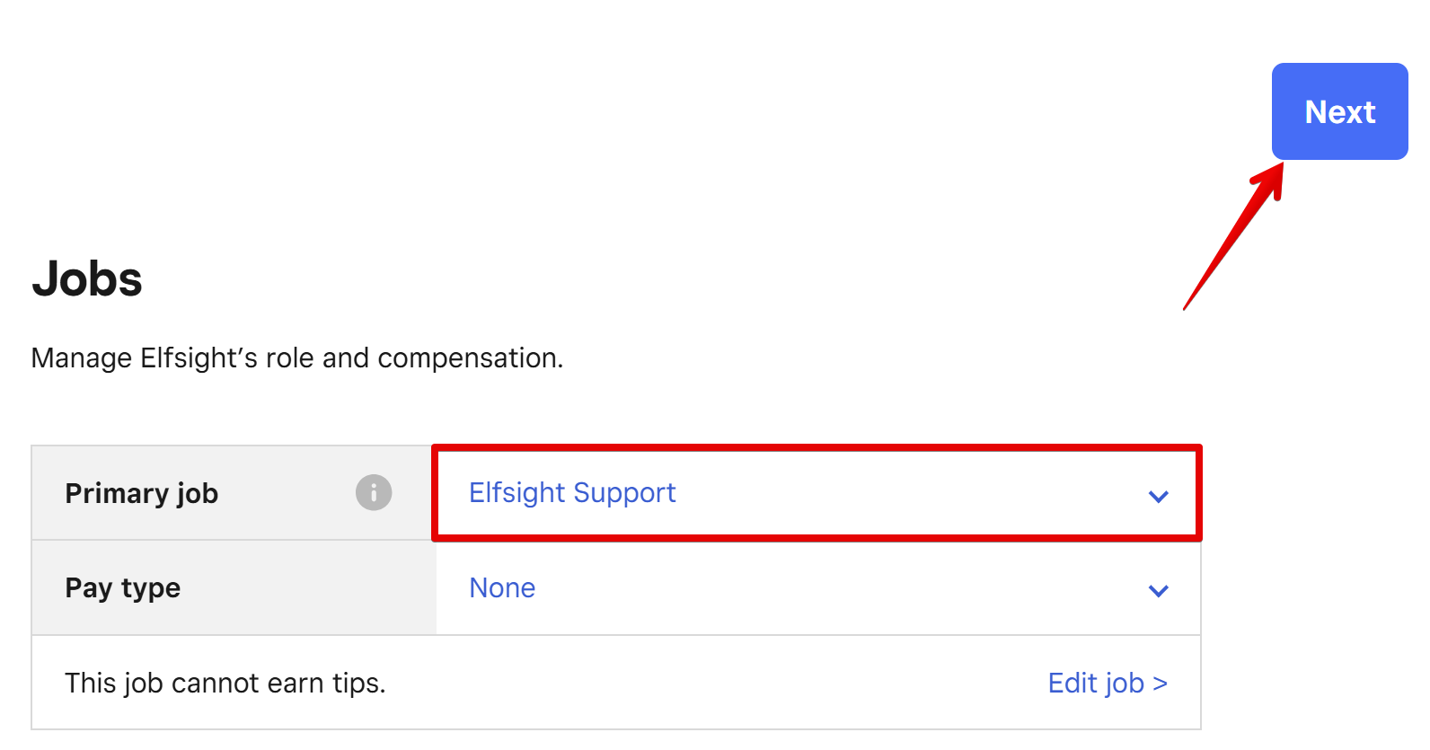Click the arrow in Edit job link
Screen dimensions: 1430x750
(1160, 684)
